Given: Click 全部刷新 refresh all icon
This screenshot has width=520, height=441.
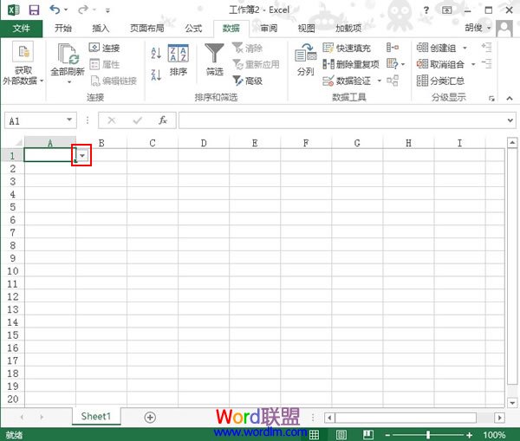Looking at the screenshot, I should tap(68, 54).
